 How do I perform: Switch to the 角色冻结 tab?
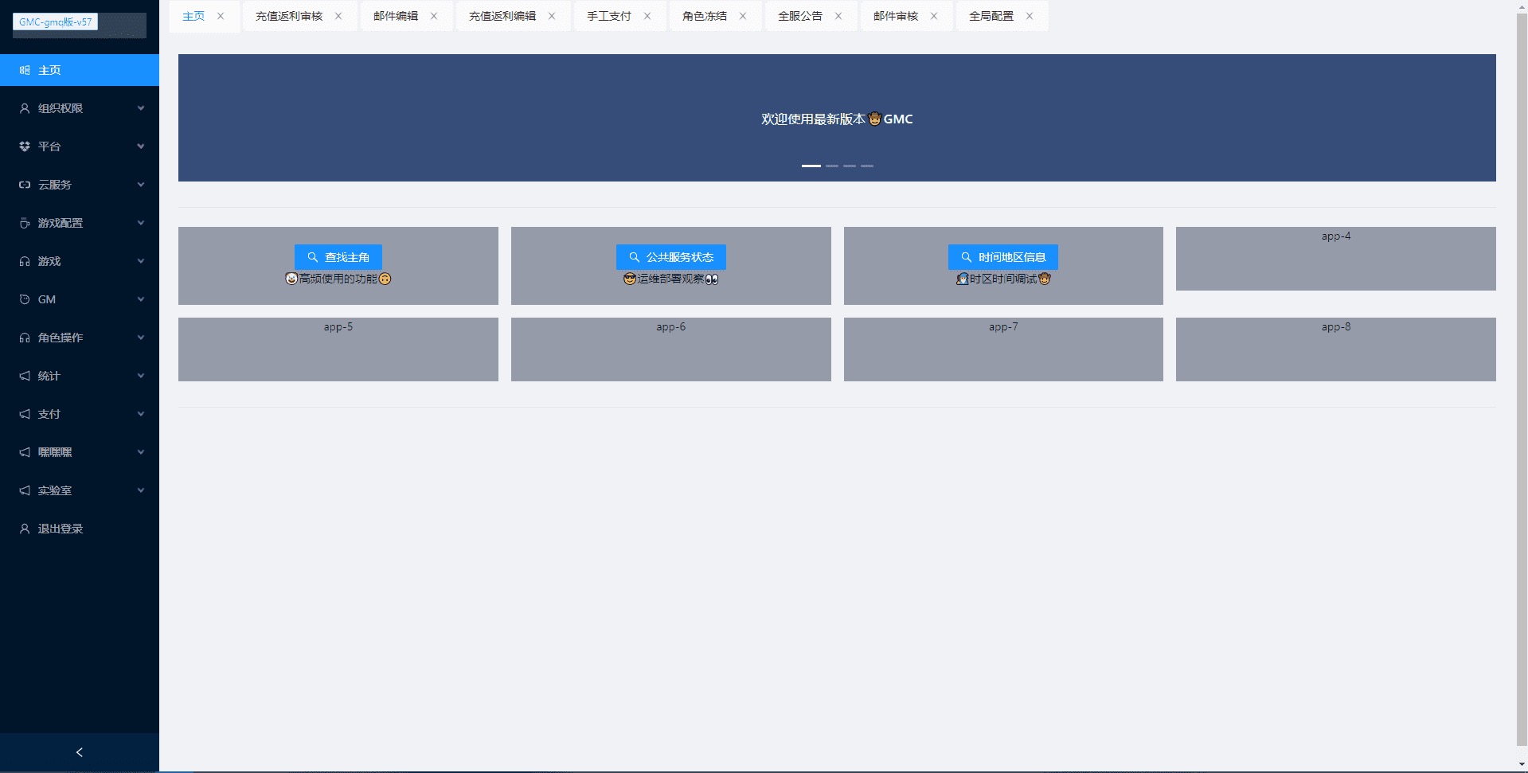[x=705, y=16]
